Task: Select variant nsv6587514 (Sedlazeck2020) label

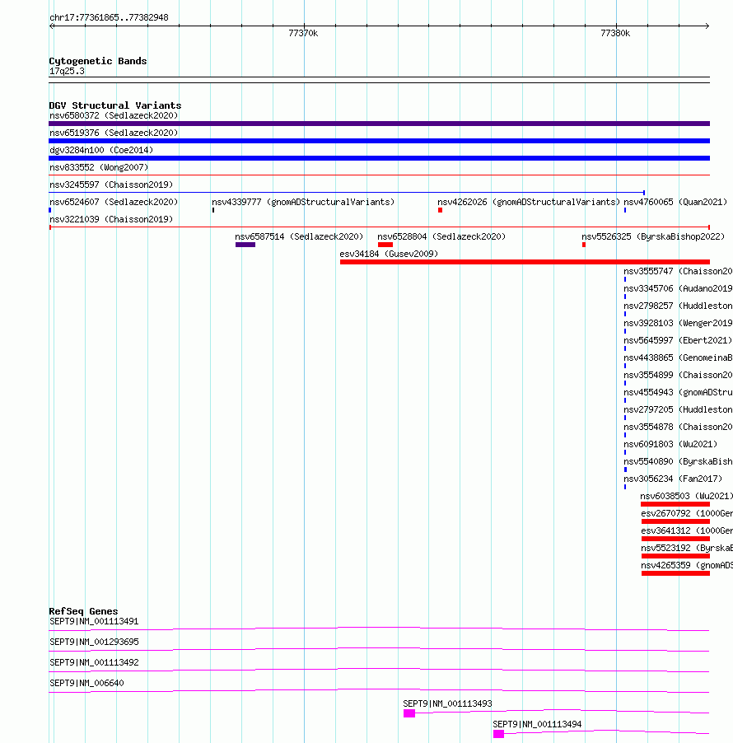Action: pyautogui.click(x=299, y=237)
